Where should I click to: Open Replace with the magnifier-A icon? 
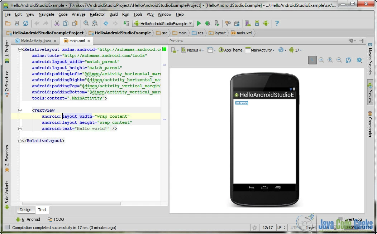point(95,23)
